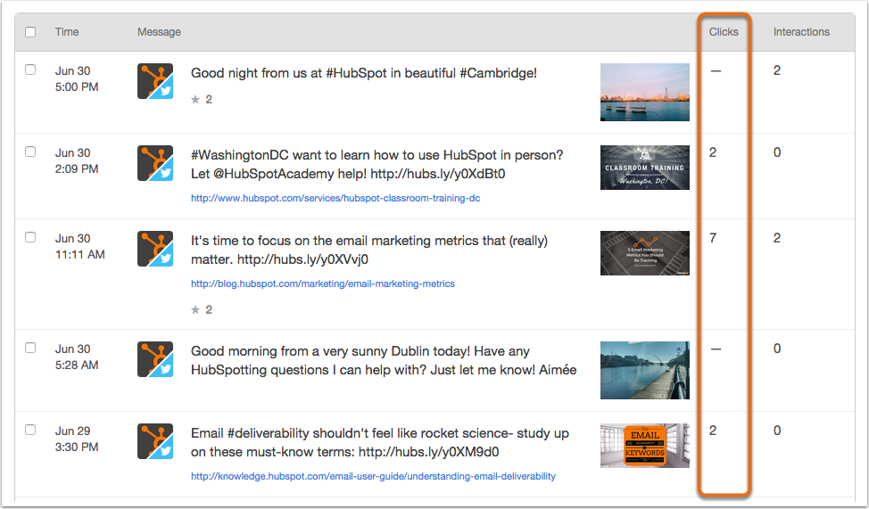The height and width of the screenshot is (509, 869).
Task: Click the Message column header
Action: (x=159, y=32)
